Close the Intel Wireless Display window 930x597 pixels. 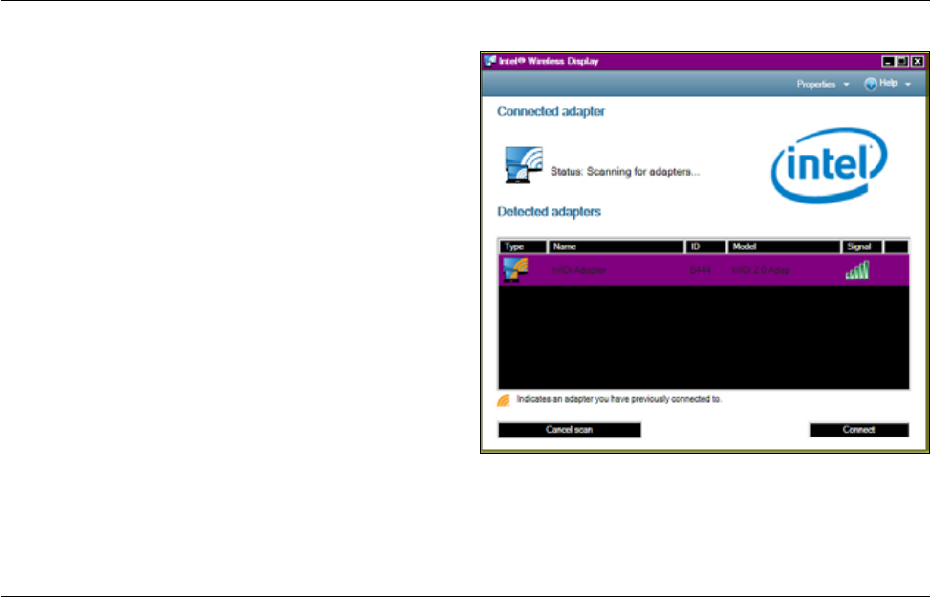(x=918, y=62)
